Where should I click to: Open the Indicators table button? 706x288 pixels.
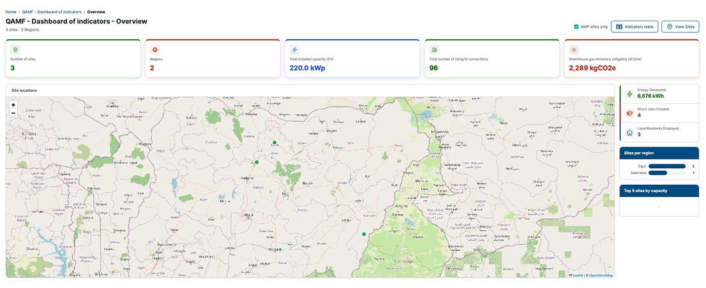(634, 27)
